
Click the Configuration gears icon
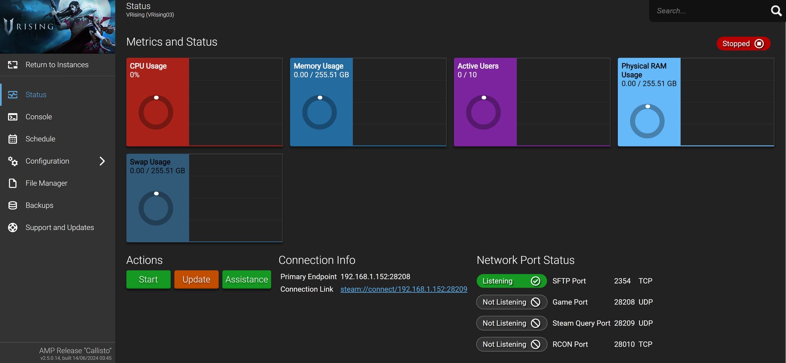click(13, 161)
